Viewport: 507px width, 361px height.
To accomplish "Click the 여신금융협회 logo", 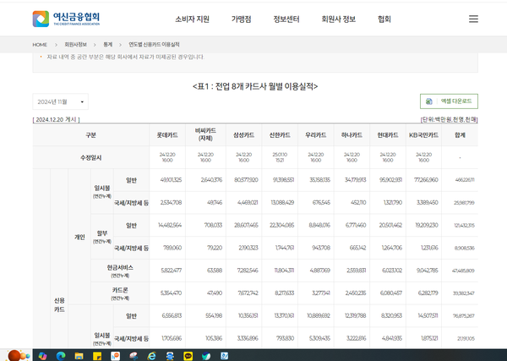I will tap(66, 19).
